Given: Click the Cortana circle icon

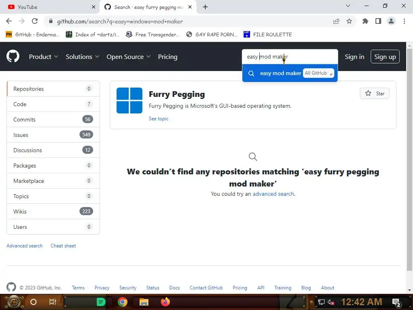Looking at the screenshot, I should click(x=33, y=302).
